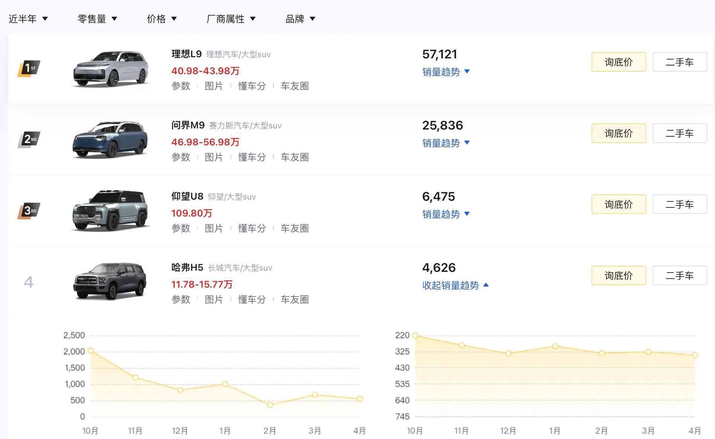Open the 近半年 time range dropdown

28,19
